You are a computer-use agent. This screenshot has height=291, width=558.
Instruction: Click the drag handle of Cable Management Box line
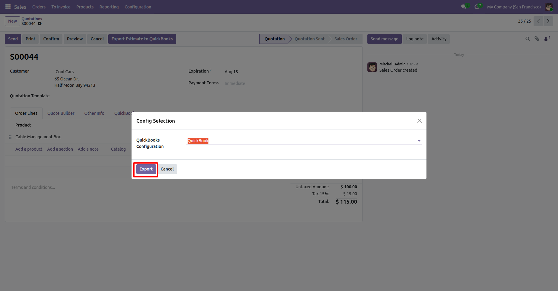[10, 137]
